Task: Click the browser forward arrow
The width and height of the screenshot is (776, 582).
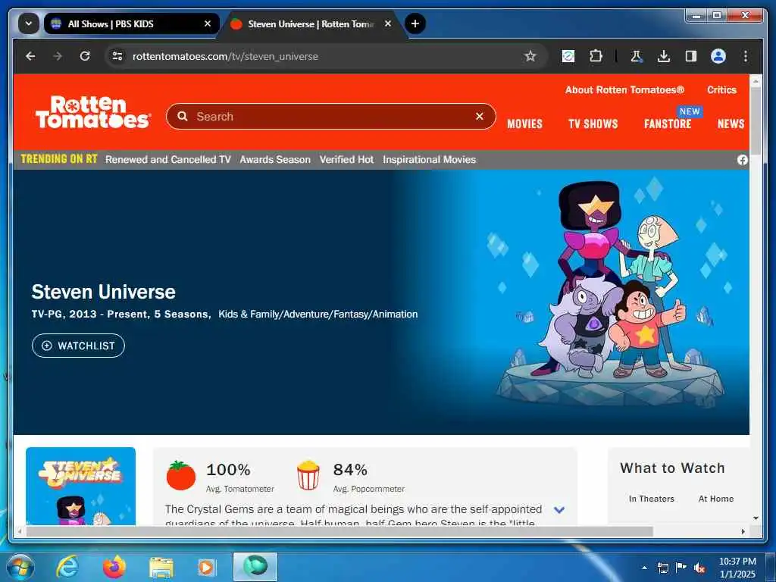Action: 58,56
